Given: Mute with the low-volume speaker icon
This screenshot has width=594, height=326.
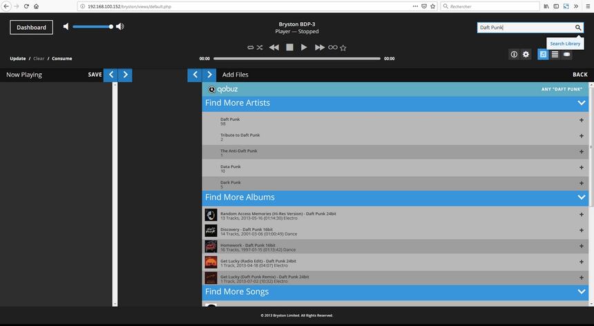Looking at the screenshot, I should (x=66, y=26).
